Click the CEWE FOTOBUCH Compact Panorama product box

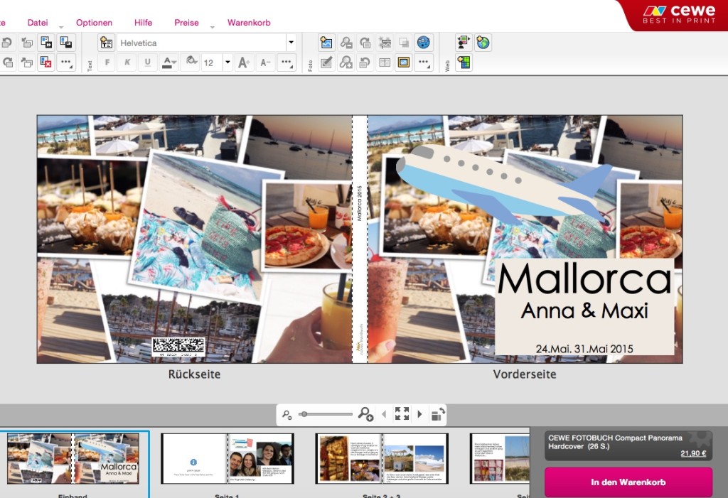(628, 445)
